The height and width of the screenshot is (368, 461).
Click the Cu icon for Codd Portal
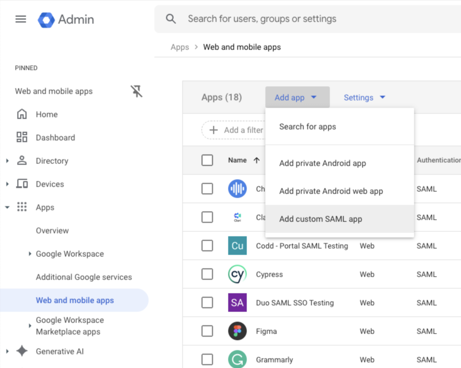tap(237, 246)
